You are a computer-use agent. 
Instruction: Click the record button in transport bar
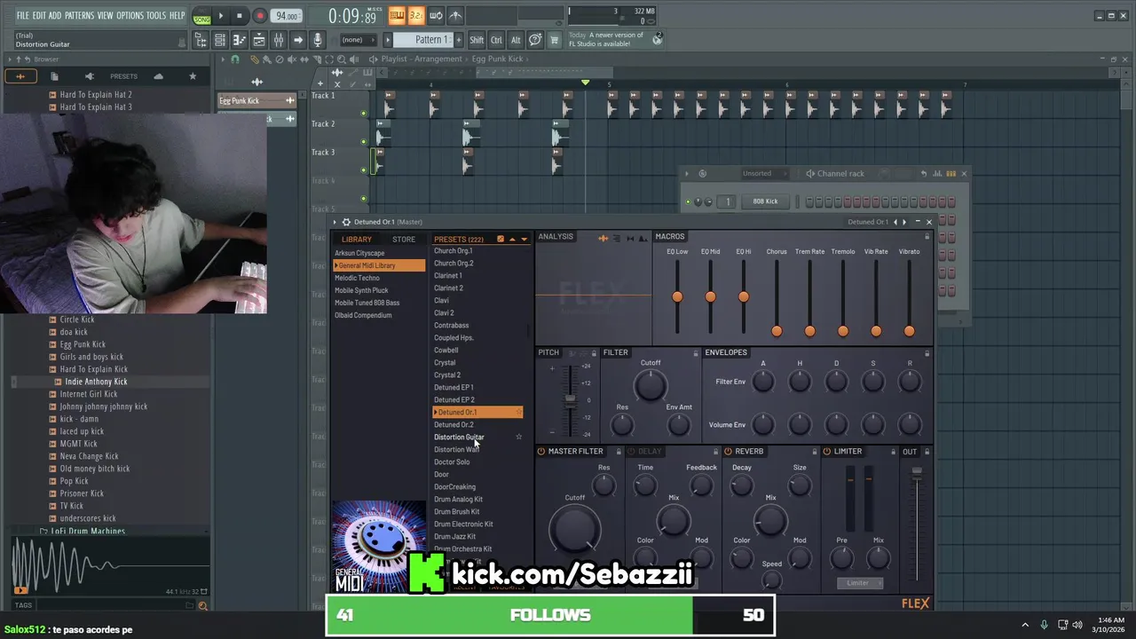[x=259, y=16]
